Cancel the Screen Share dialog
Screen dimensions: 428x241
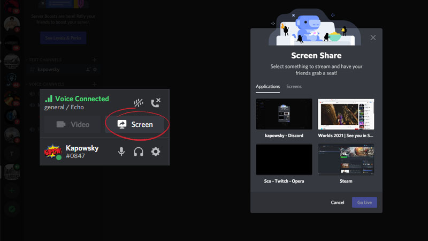click(x=338, y=202)
